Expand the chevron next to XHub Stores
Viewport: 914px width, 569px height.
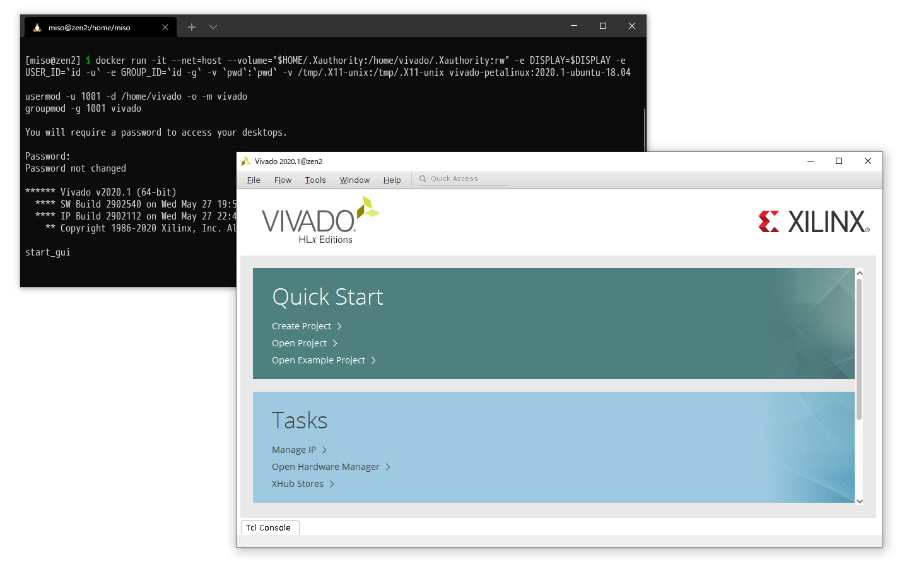pyautogui.click(x=331, y=484)
